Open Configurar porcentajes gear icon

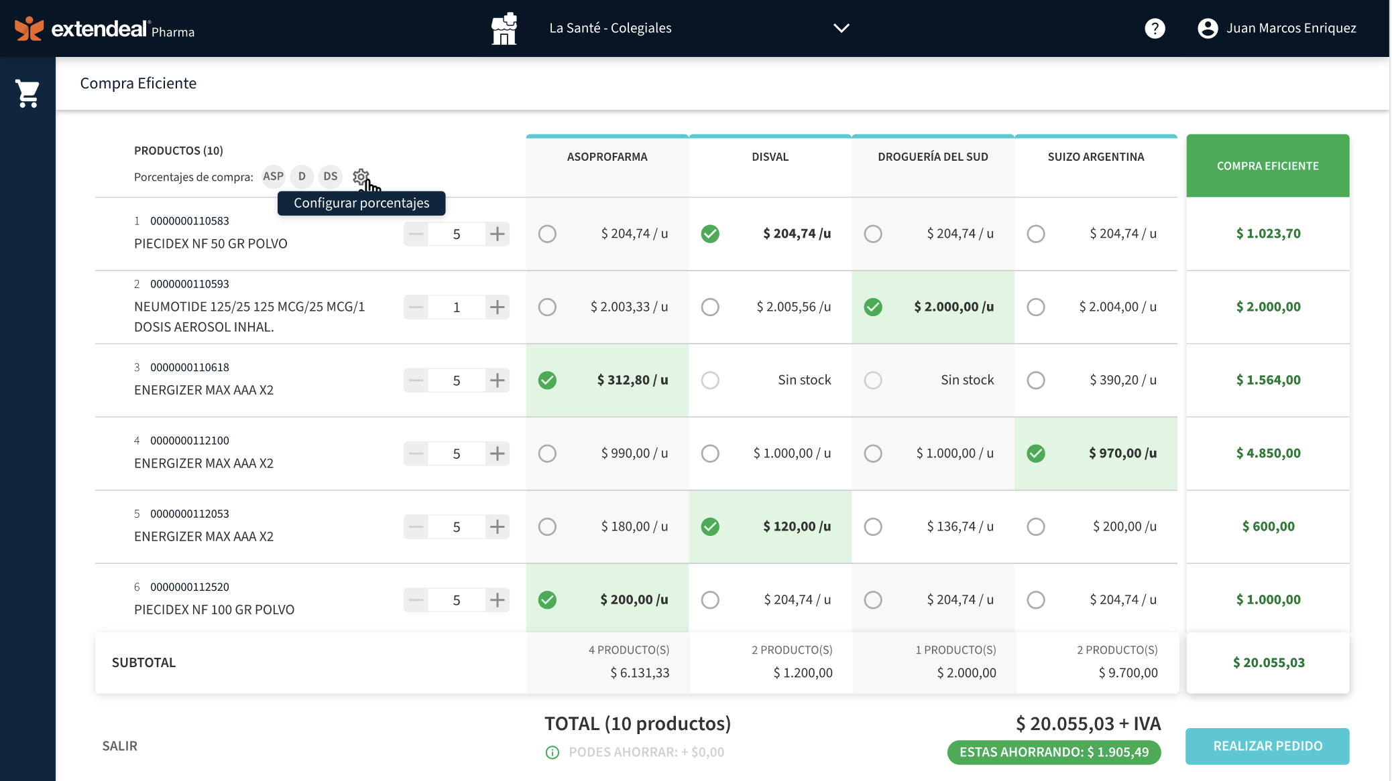click(x=361, y=177)
